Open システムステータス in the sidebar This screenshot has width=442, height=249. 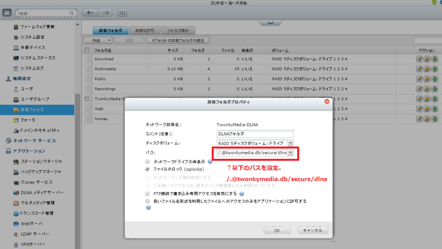click(34, 58)
